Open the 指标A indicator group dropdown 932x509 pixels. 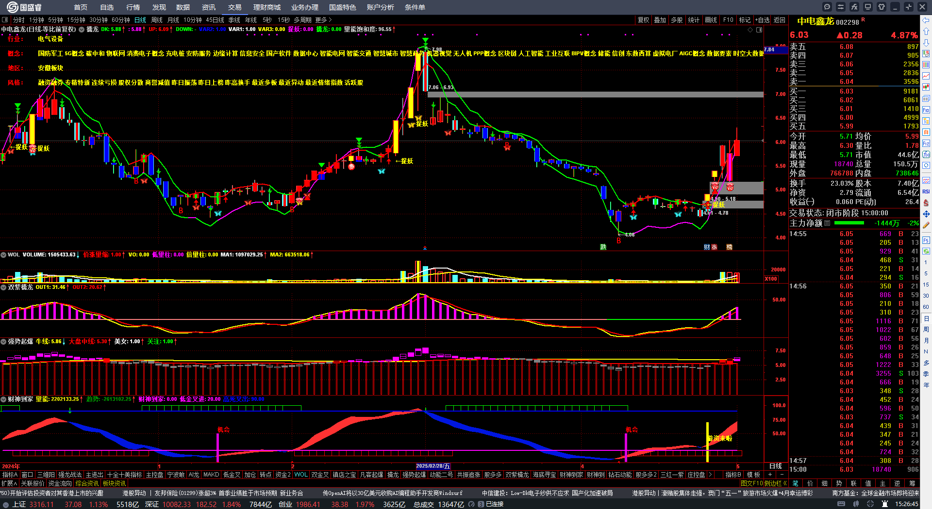tap(10, 475)
